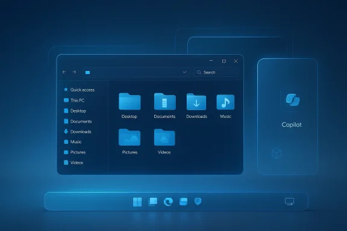Open the Windows Start button on taskbar
347x231 pixels.
coord(137,202)
